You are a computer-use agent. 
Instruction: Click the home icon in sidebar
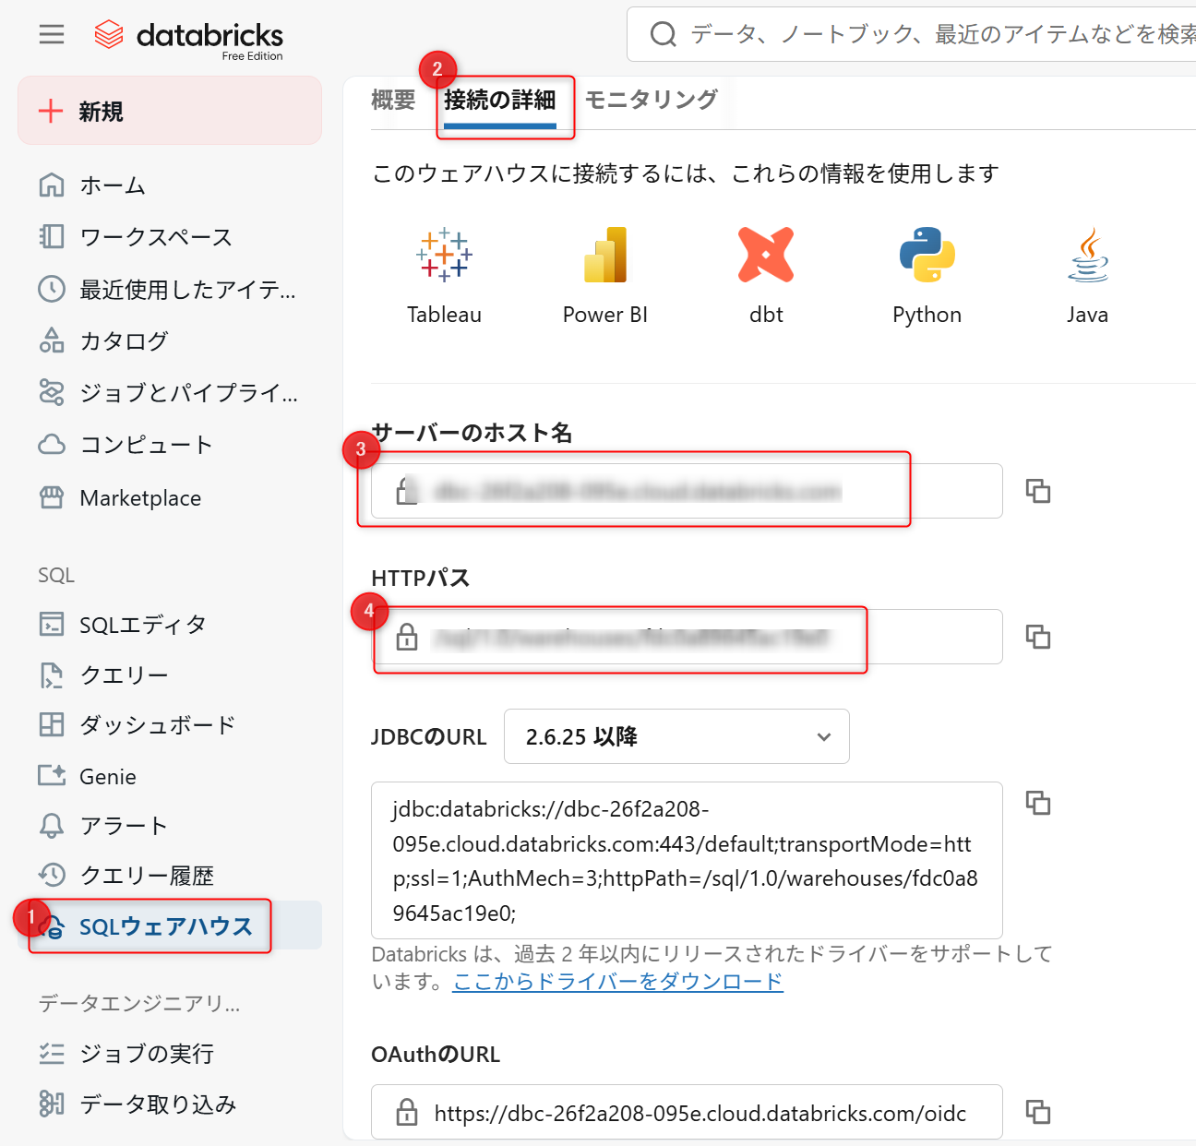(x=52, y=185)
